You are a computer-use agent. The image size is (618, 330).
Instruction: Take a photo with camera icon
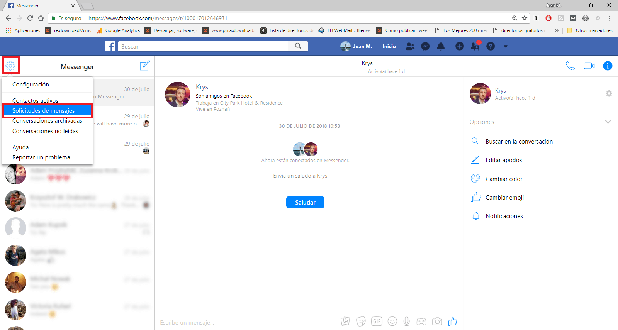(x=437, y=321)
